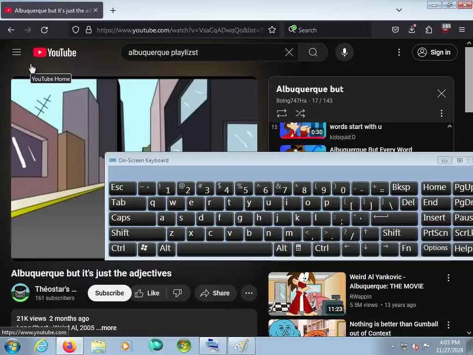Open the YouTube settings three-dot menu

(399, 53)
